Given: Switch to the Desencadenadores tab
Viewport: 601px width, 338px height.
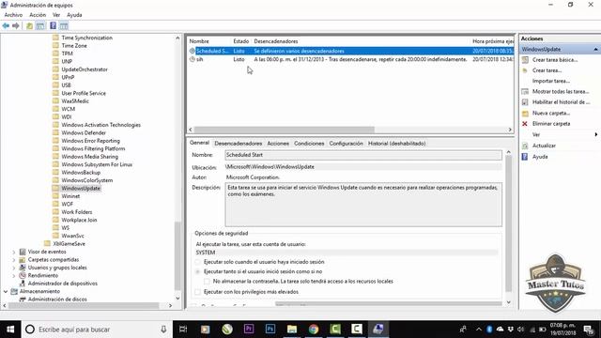Looking at the screenshot, I should pyautogui.click(x=238, y=144).
